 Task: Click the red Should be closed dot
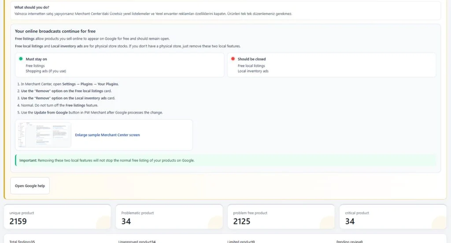pyautogui.click(x=233, y=59)
